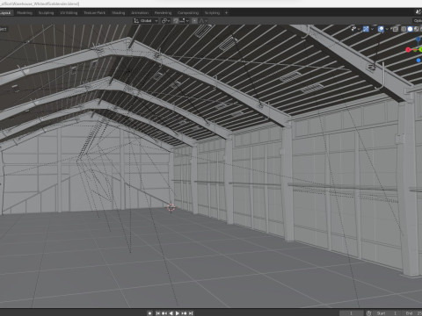
Task: Expand the object type visibility dropdown arrow
Action: (x=359, y=29)
